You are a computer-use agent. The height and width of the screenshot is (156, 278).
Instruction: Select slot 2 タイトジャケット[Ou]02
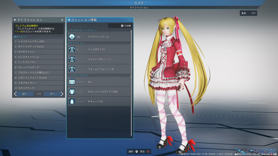point(39,47)
